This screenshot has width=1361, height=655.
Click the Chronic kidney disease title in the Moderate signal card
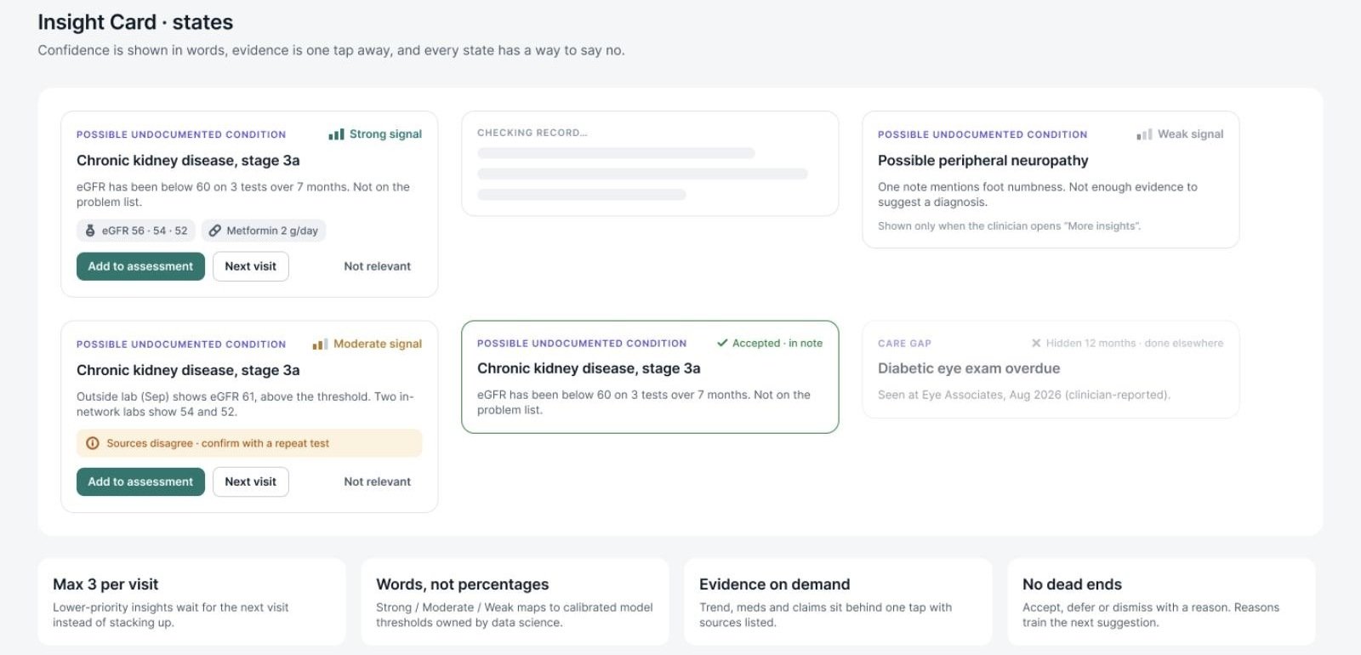tap(188, 371)
